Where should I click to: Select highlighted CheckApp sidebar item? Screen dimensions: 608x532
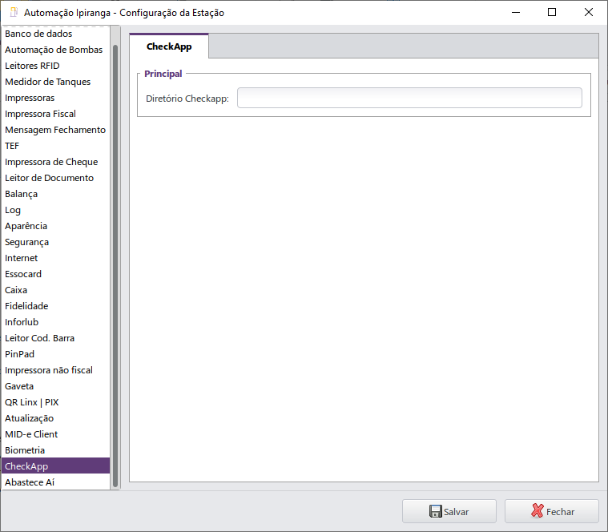[56, 466]
